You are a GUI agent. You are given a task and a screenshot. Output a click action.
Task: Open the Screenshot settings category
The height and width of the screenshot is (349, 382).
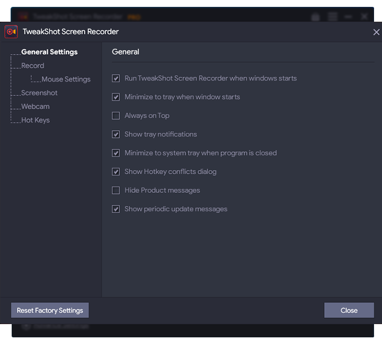tap(39, 93)
